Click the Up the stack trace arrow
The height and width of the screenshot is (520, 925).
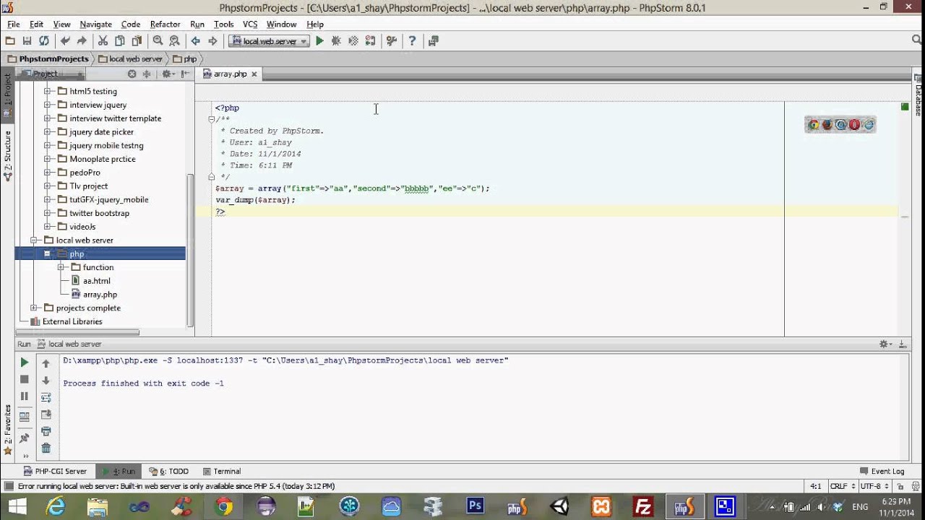click(x=46, y=363)
